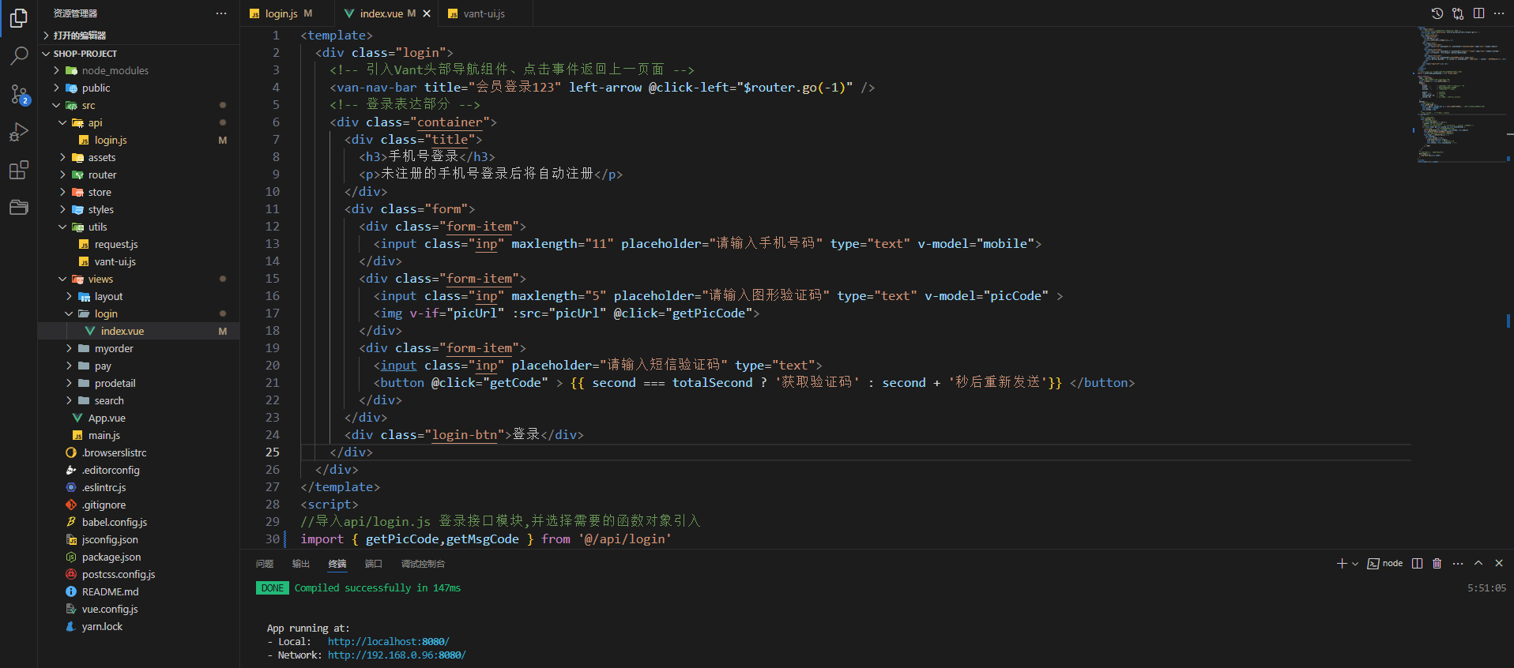
Task: Open request.js in the file tree
Action: click(138, 244)
